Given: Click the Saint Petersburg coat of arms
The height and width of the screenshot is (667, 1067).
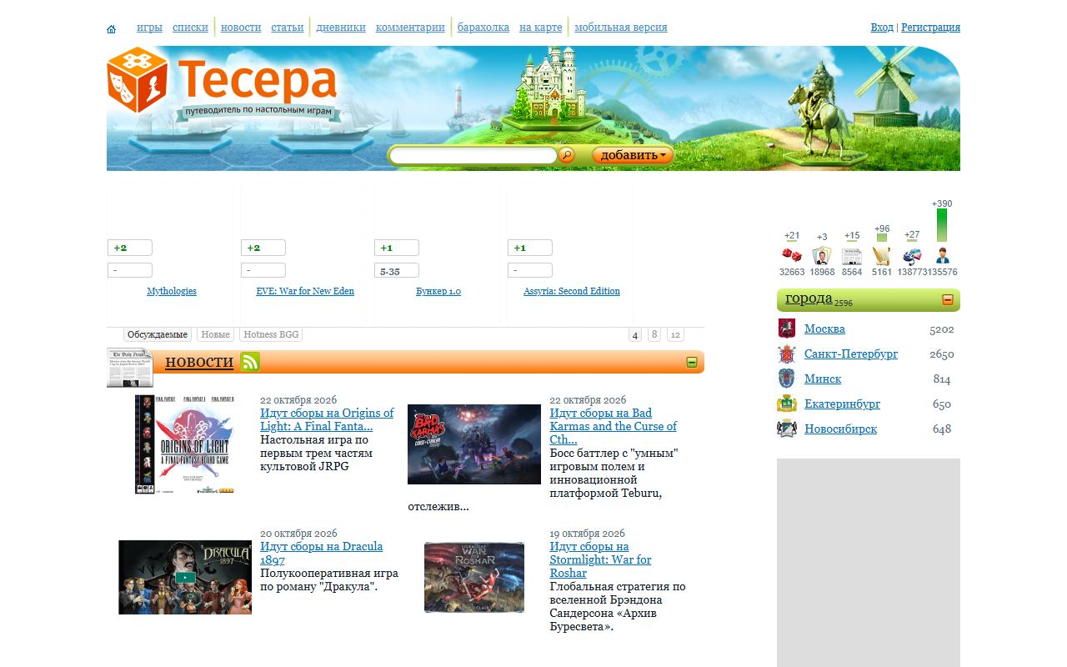Looking at the screenshot, I should tap(787, 354).
